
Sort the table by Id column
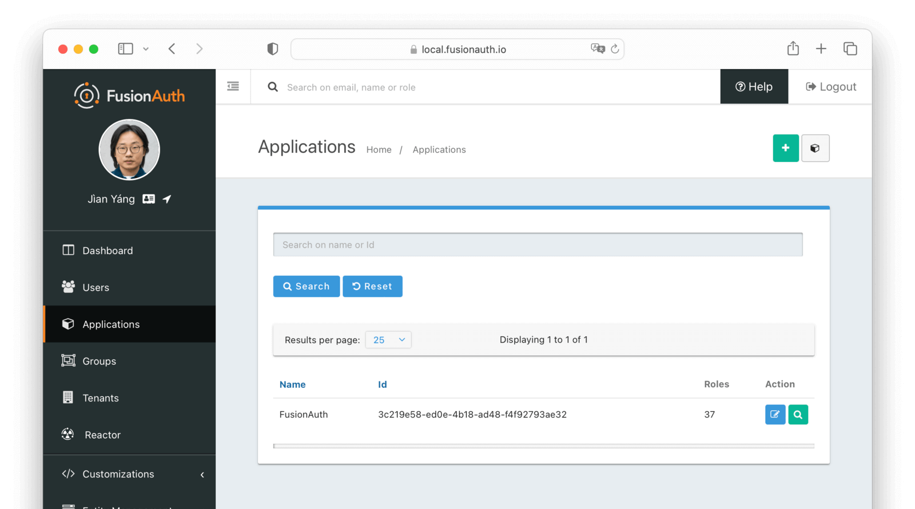click(x=383, y=384)
